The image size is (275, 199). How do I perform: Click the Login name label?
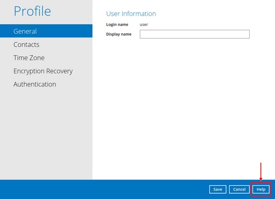pyautogui.click(x=117, y=24)
